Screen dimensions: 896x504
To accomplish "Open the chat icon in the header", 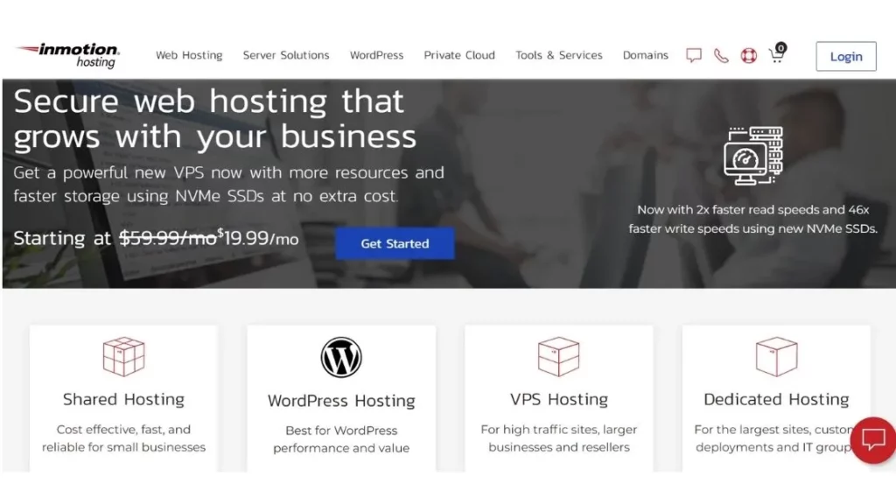I will (x=694, y=55).
